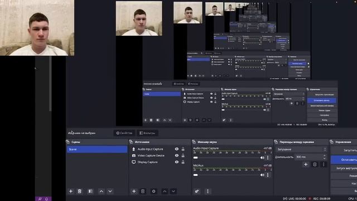Image resolution: width=357 pixels, height=201 pixels.
Task: Click the LIVE broadcast icon in the status bar
Action: coord(285,199)
